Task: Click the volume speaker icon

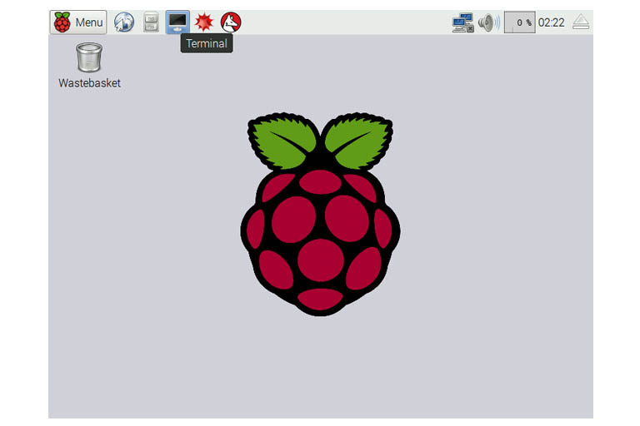Action: (488, 22)
